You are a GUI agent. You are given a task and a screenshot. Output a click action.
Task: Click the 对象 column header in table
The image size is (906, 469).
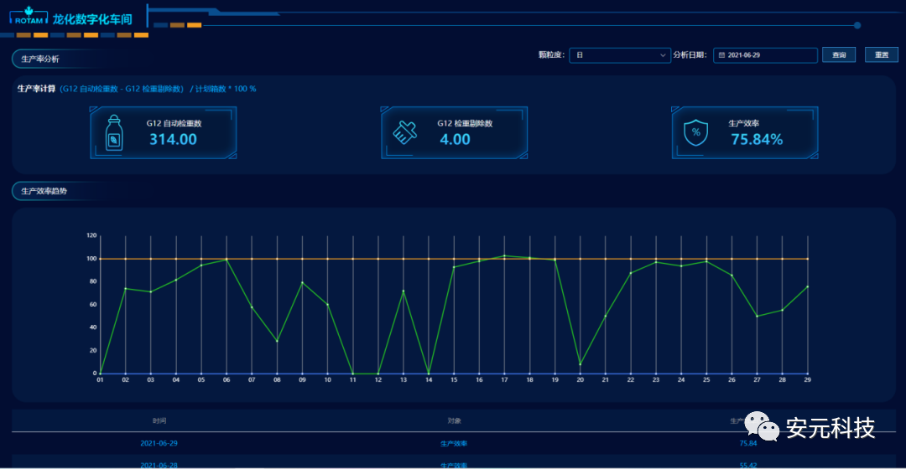tap(454, 420)
